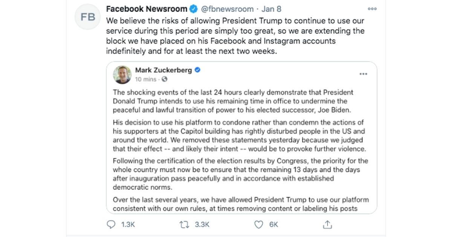Click the retweet arrows icon

click(x=185, y=225)
